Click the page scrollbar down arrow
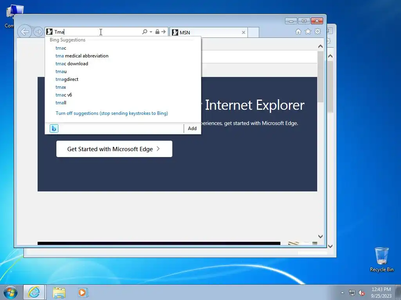This screenshot has width=401, height=300. [320, 236]
